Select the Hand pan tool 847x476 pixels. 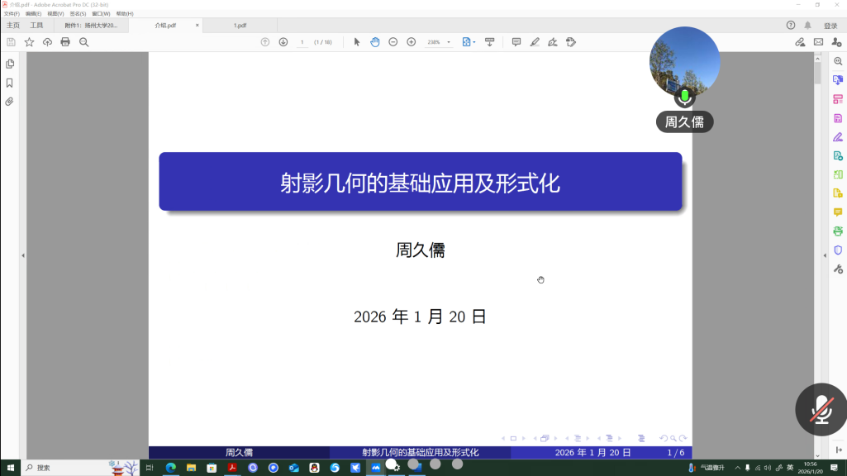pos(375,42)
